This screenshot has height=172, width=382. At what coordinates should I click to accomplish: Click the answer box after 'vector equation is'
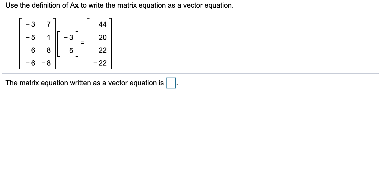pyautogui.click(x=171, y=83)
